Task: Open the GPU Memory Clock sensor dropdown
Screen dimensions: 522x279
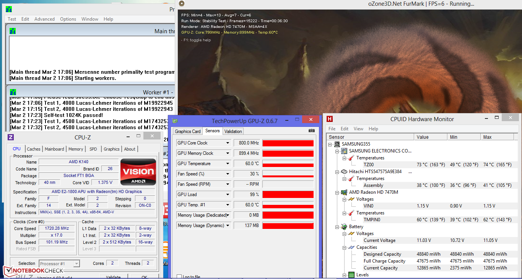Action: (228, 153)
